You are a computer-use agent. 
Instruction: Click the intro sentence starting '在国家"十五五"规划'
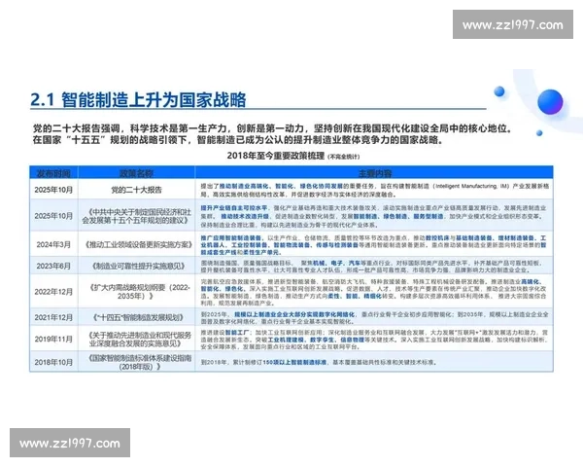pyautogui.click(x=238, y=140)
